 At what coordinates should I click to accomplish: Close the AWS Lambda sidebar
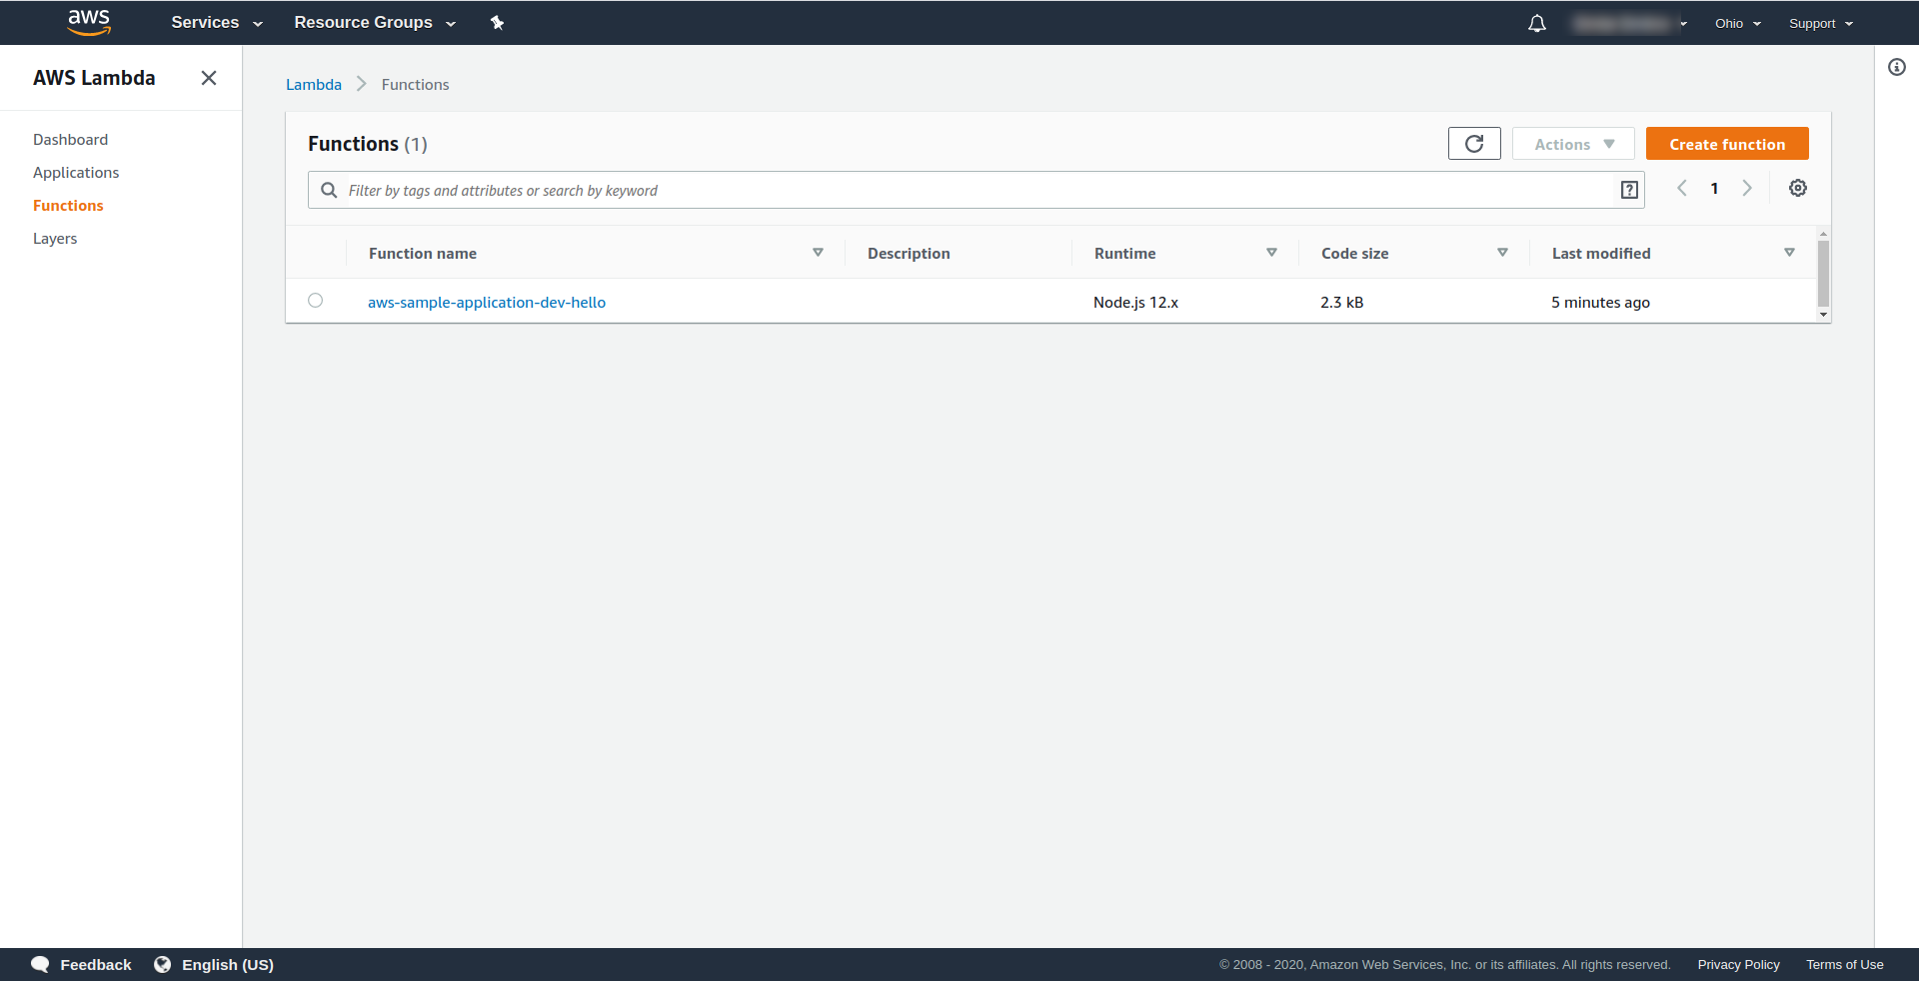(x=209, y=78)
